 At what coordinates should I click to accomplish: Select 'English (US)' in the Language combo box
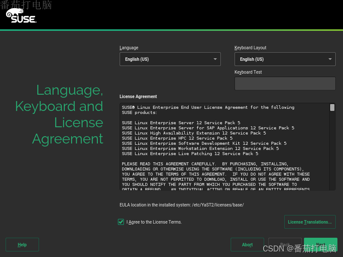[169, 59]
